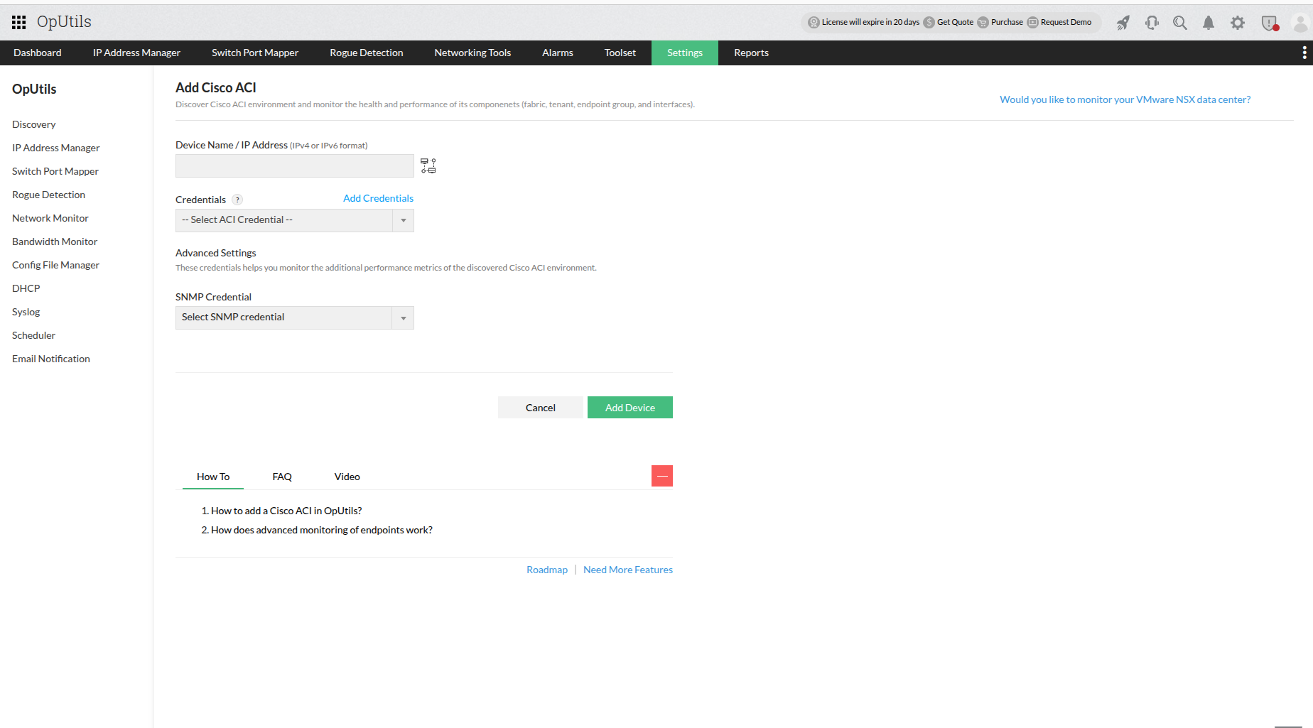Click the Cancel button

pyautogui.click(x=541, y=408)
